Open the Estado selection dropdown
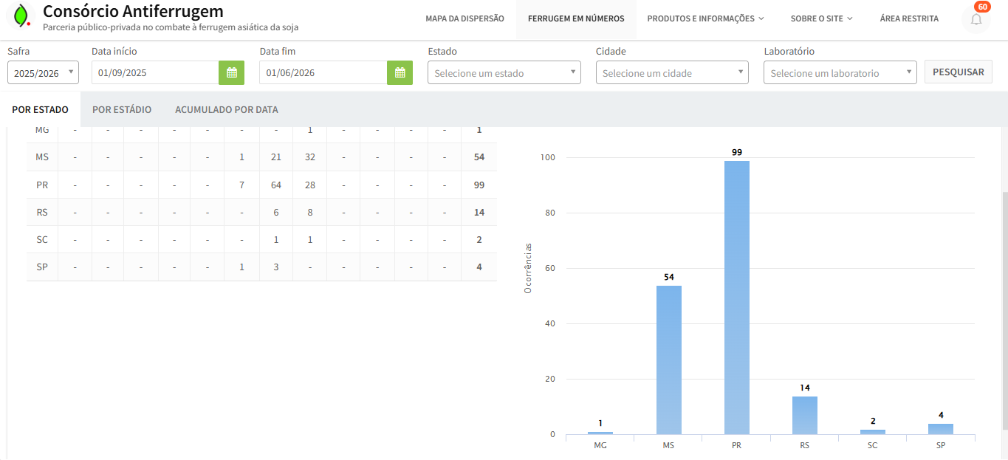This screenshot has height=460, width=1008. click(x=504, y=73)
